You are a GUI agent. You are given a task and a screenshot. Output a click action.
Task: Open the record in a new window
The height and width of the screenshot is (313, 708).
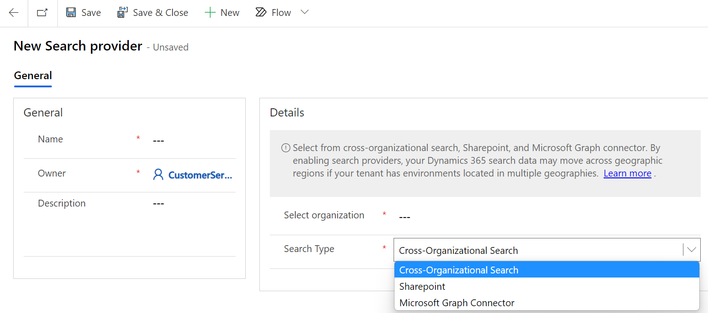tap(42, 13)
